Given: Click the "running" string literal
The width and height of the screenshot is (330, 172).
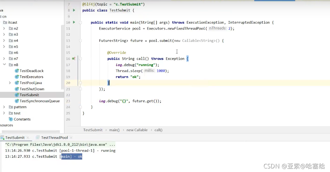Looking at the screenshot, I should pyautogui.click(x=146, y=65).
